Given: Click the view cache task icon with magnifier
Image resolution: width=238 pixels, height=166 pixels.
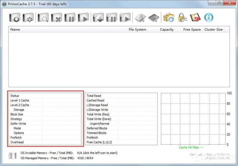Looking at the screenshot, I should pyautogui.click(x=43, y=17).
